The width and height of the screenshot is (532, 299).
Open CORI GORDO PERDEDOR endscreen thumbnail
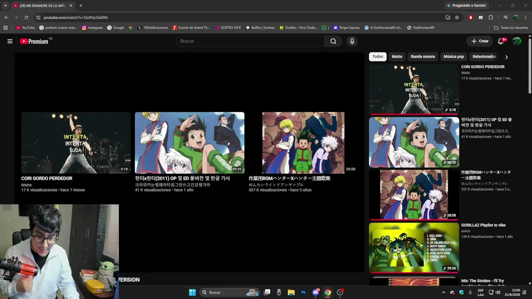[76, 143]
